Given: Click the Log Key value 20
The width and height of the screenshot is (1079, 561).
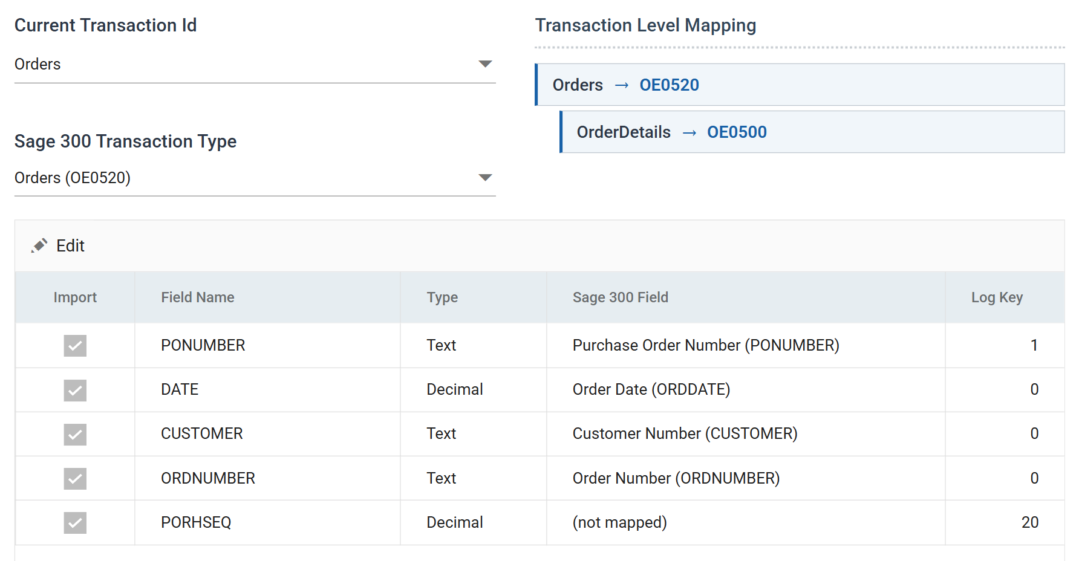Looking at the screenshot, I should point(1030,522).
